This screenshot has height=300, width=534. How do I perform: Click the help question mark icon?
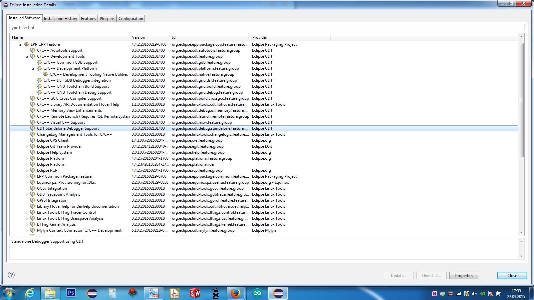point(11,275)
